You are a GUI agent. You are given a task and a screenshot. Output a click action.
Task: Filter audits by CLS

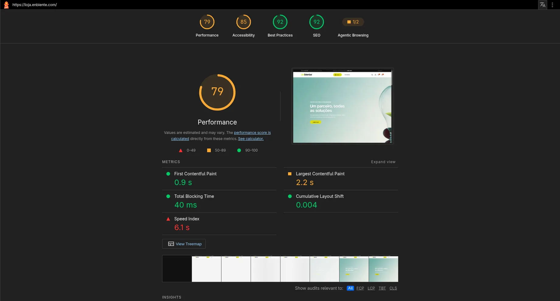pos(393,288)
